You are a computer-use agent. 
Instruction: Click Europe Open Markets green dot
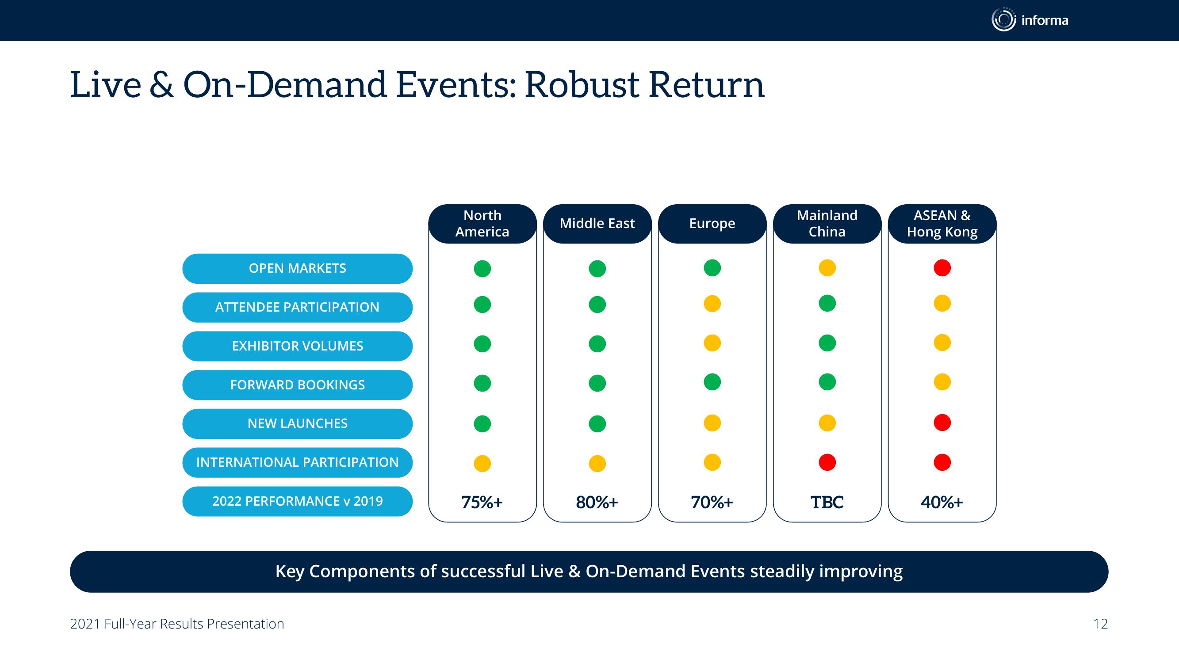coord(712,268)
